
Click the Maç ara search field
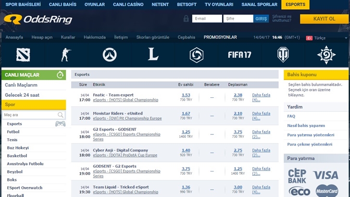[34, 115]
